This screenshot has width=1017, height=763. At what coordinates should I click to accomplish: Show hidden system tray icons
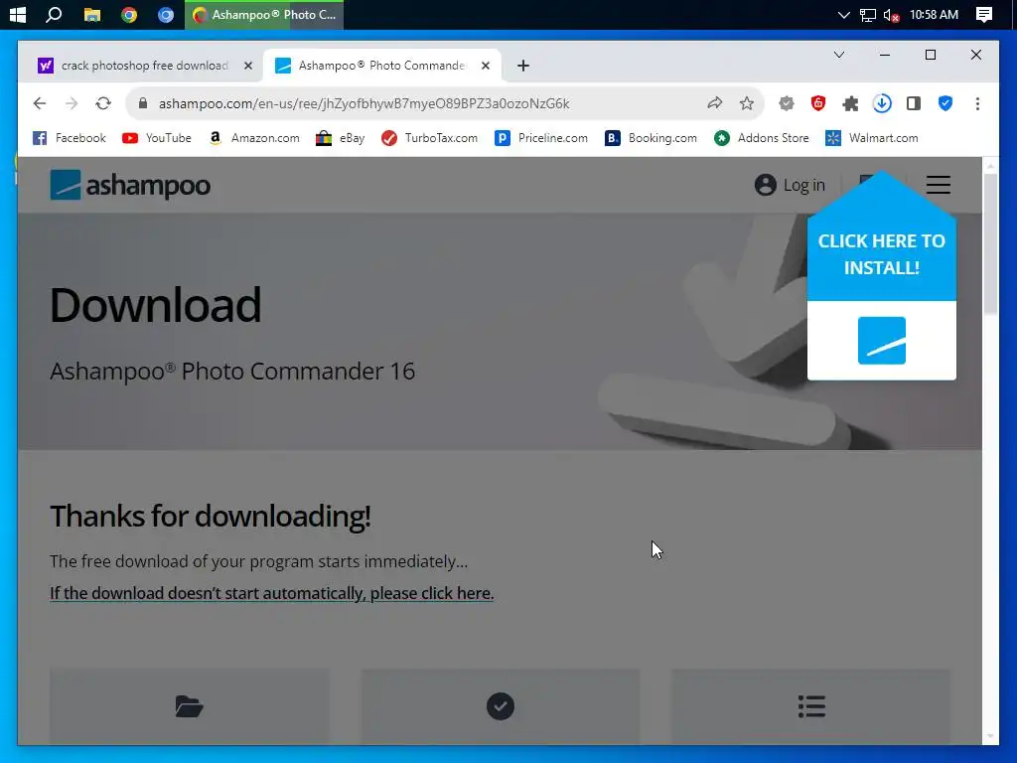(843, 14)
